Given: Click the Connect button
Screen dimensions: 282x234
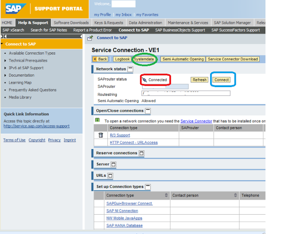Looking at the screenshot, I should (222, 80).
